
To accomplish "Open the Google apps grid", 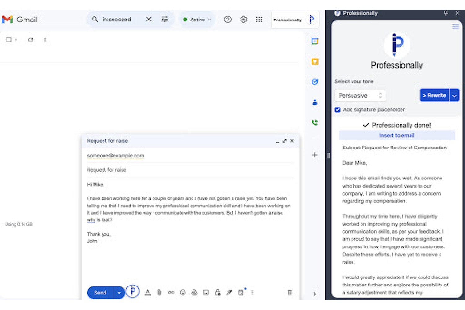I will (259, 20).
